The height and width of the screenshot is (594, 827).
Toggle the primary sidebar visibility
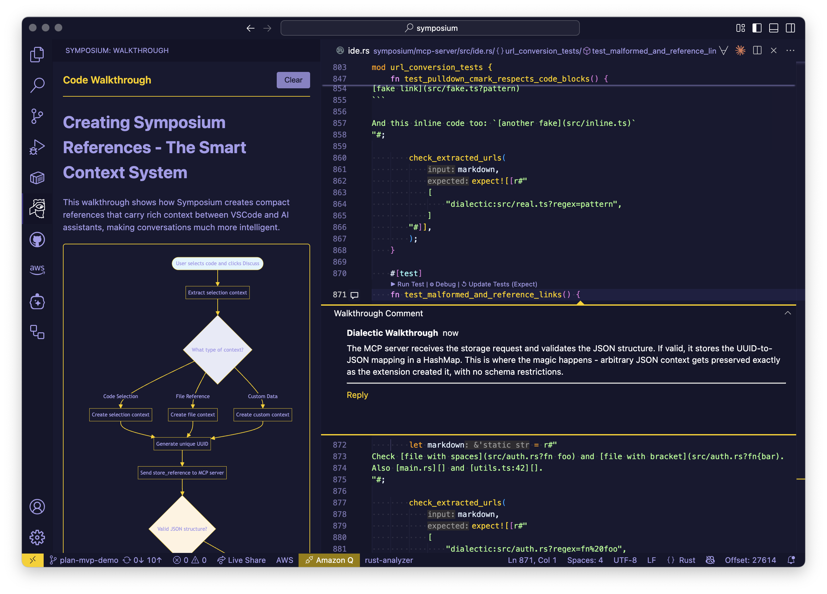click(757, 28)
